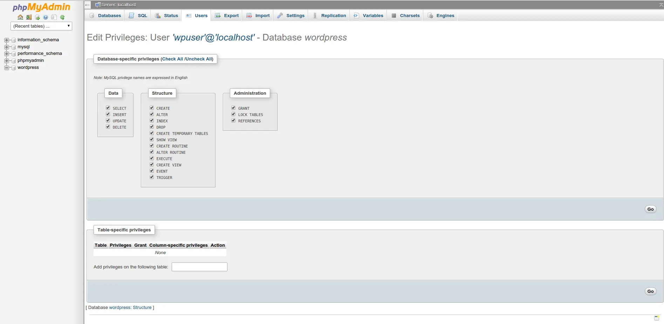Click the server icon beside 'Server: localhost'

tap(98, 5)
